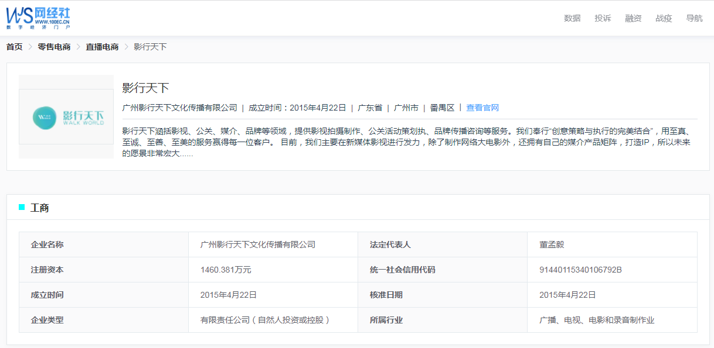Click the 91440115340106792B code value
This screenshot has width=714, height=348.
(x=580, y=270)
